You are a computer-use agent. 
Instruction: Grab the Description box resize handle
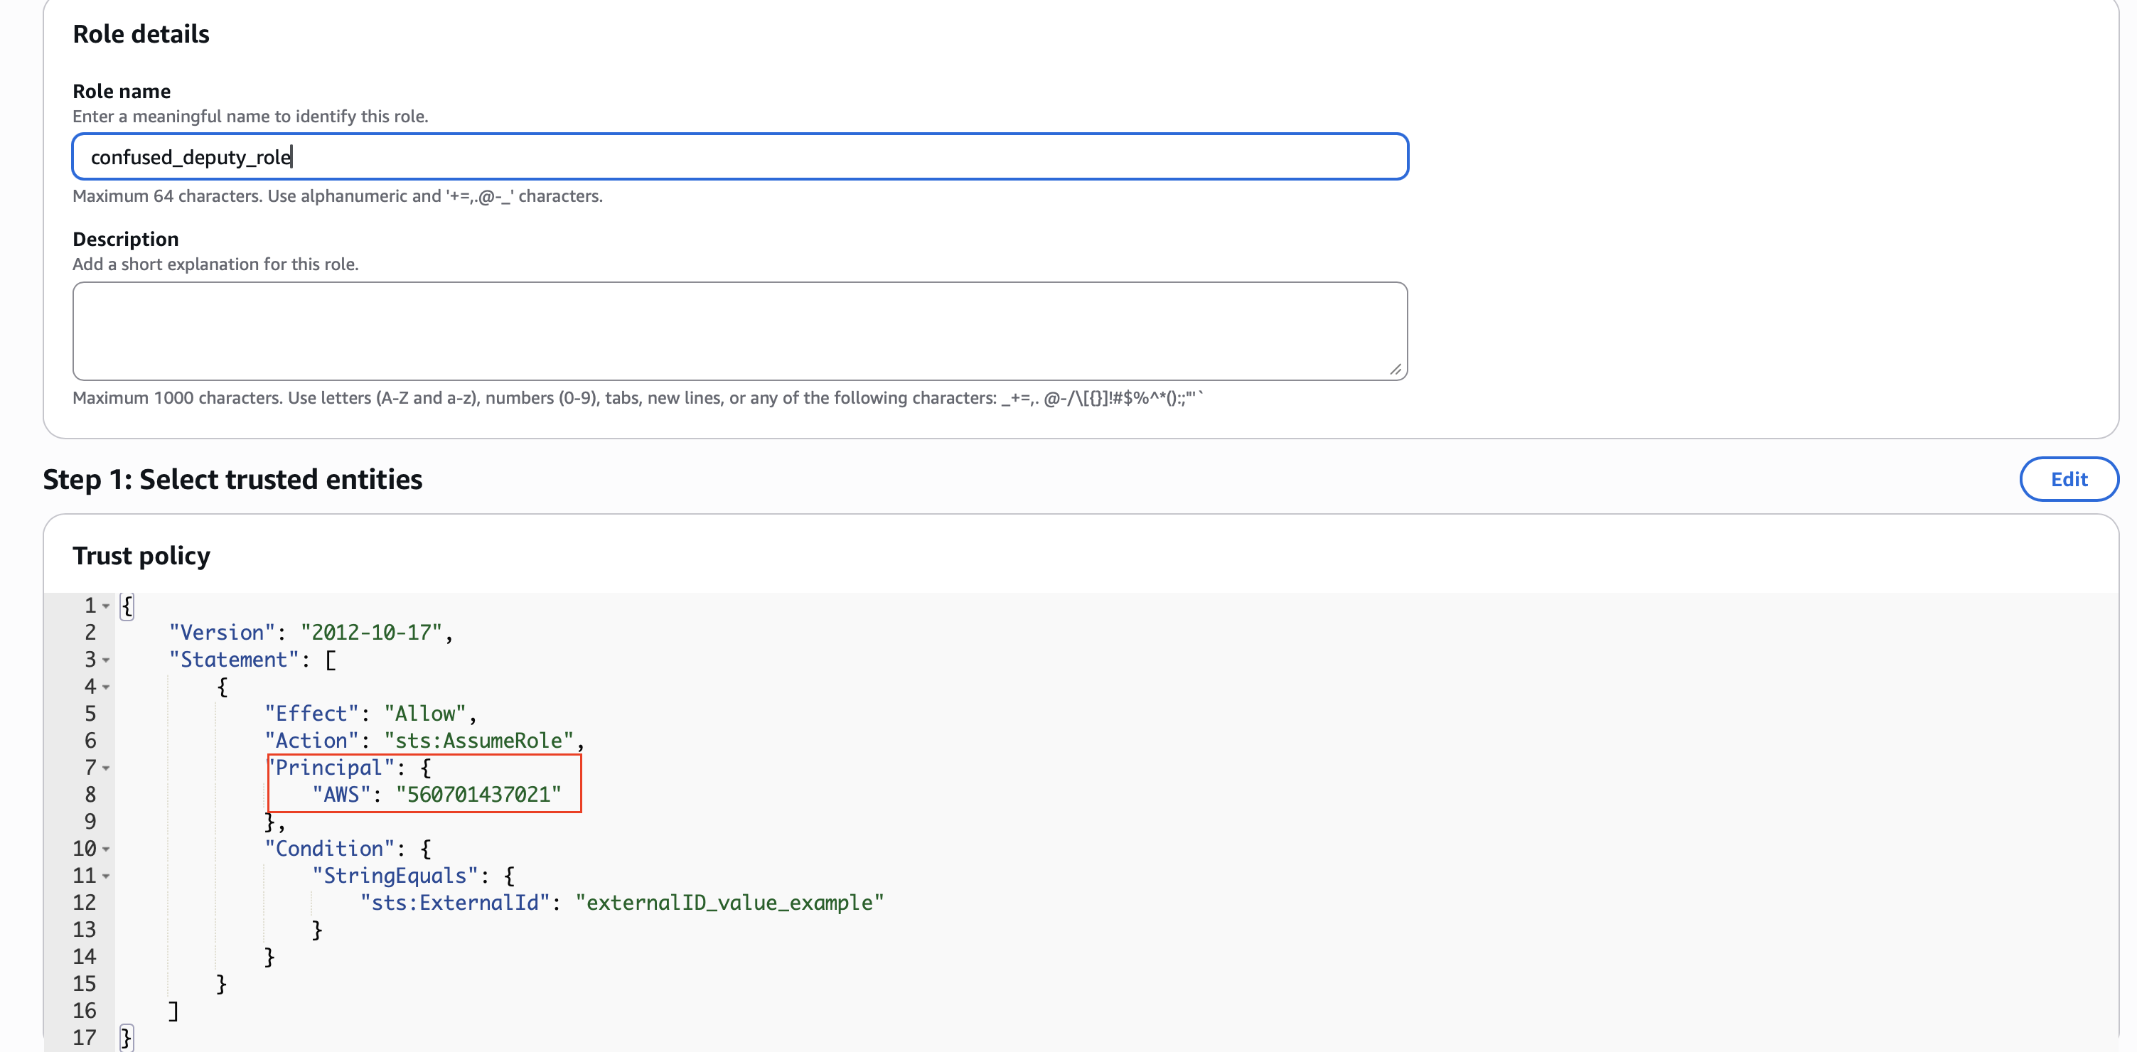[x=1396, y=371]
